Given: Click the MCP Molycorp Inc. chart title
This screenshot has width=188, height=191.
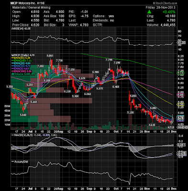Looking at the screenshot, I should tap(28, 3).
